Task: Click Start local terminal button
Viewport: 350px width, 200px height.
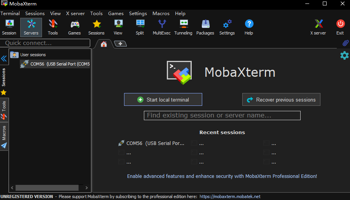Action: 163,100
